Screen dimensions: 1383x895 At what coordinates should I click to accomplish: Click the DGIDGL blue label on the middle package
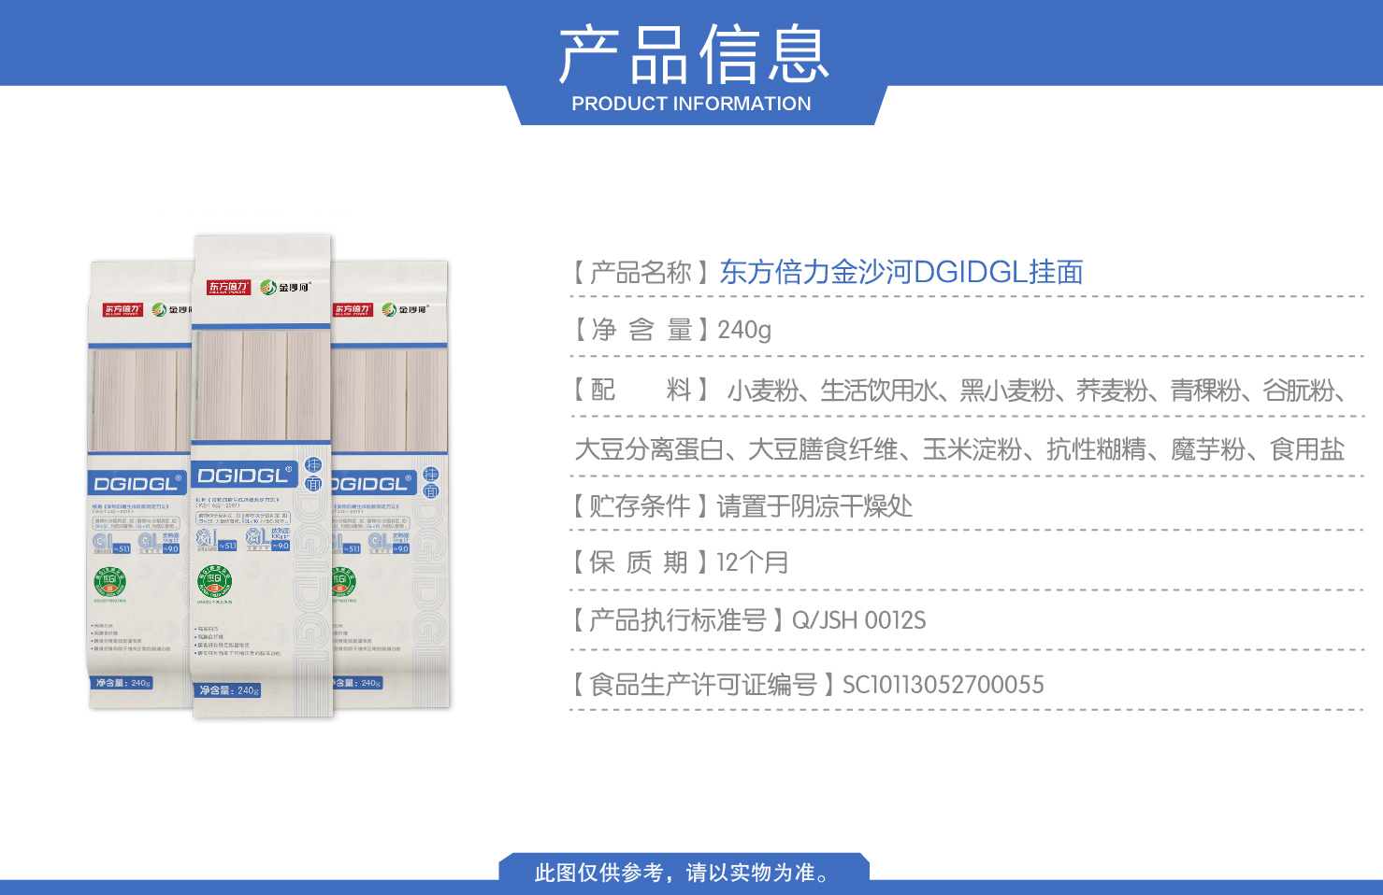[x=245, y=476]
